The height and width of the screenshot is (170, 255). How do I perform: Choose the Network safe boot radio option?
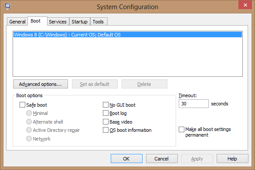tap(29, 138)
